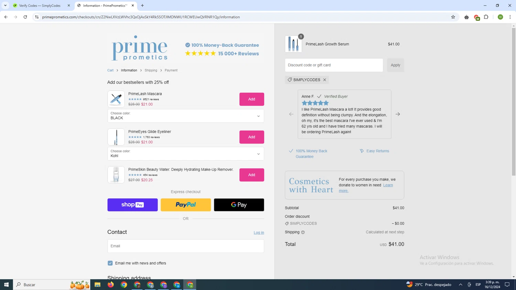The width and height of the screenshot is (516, 290).
Task: Click 15 000+ Reviews text
Action: coord(238,54)
